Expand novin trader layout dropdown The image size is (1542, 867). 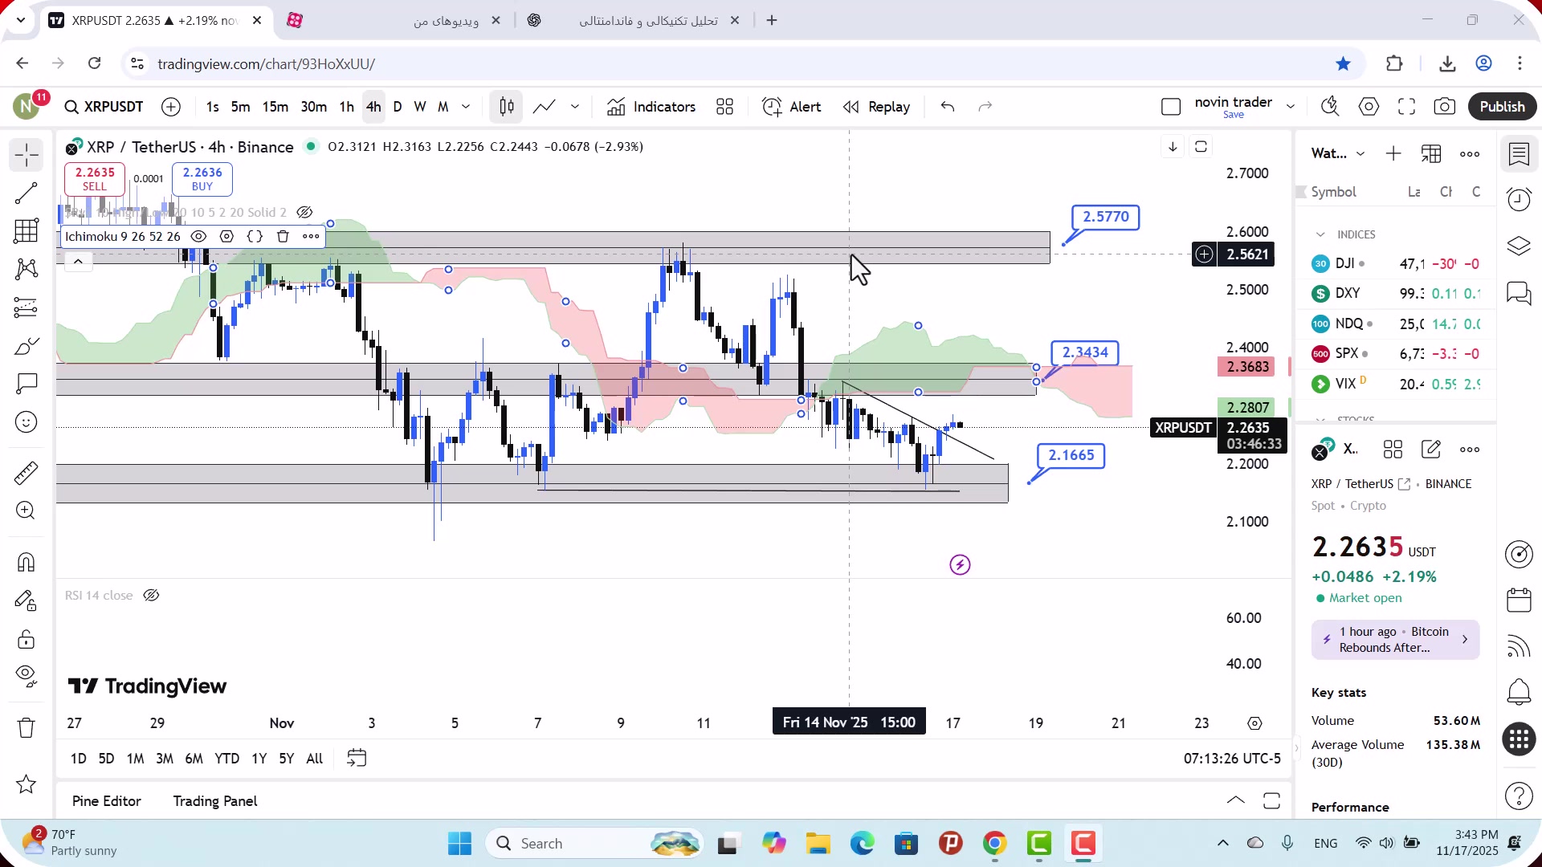[1291, 107]
